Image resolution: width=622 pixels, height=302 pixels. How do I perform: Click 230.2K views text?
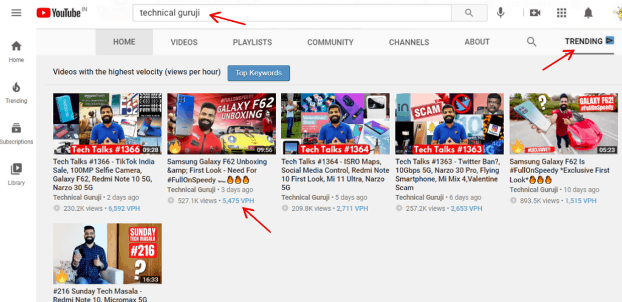pyautogui.click(x=83, y=208)
